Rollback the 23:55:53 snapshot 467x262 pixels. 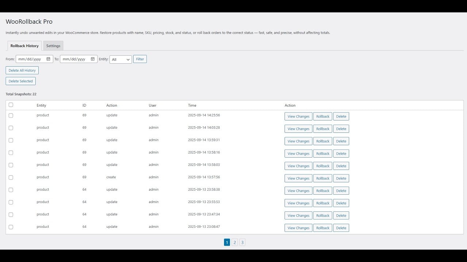point(323,203)
